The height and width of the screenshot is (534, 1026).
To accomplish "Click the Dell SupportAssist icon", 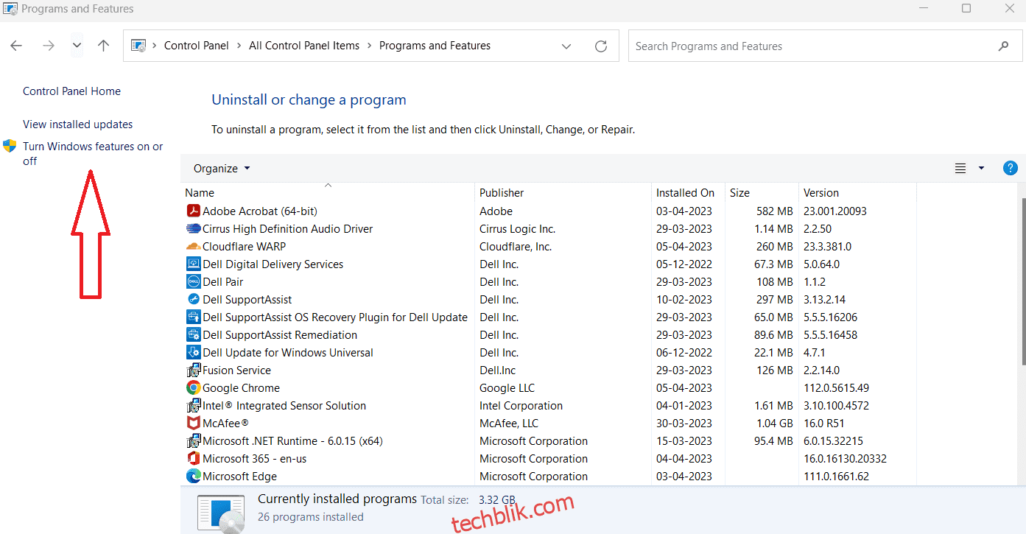I will click(194, 300).
